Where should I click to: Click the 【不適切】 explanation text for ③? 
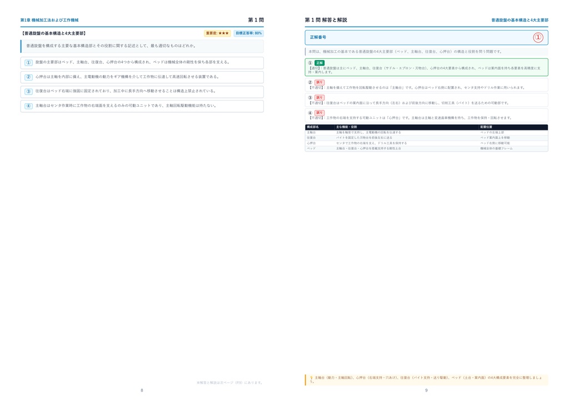pos(409,103)
